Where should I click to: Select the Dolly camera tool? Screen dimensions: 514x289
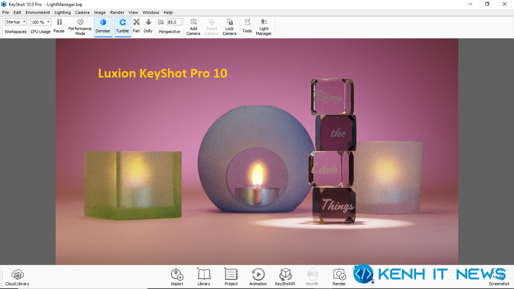click(148, 26)
